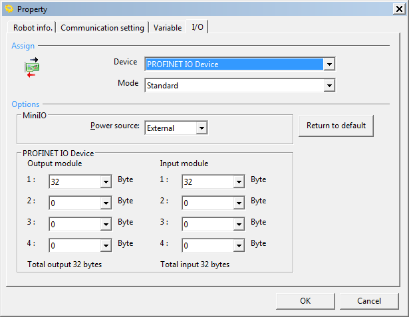This screenshot has width=409, height=317.
Task: Expand the MiniIO Power source dropdown
Action: (202, 128)
